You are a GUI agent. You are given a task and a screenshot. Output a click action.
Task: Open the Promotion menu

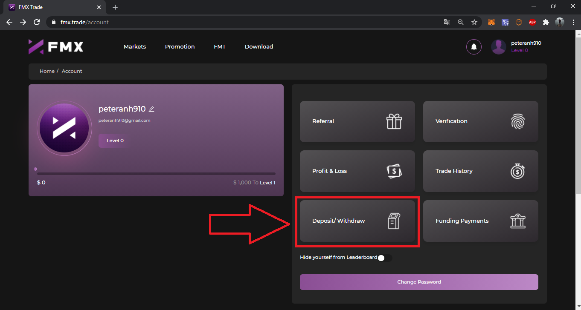click(180, 47)
